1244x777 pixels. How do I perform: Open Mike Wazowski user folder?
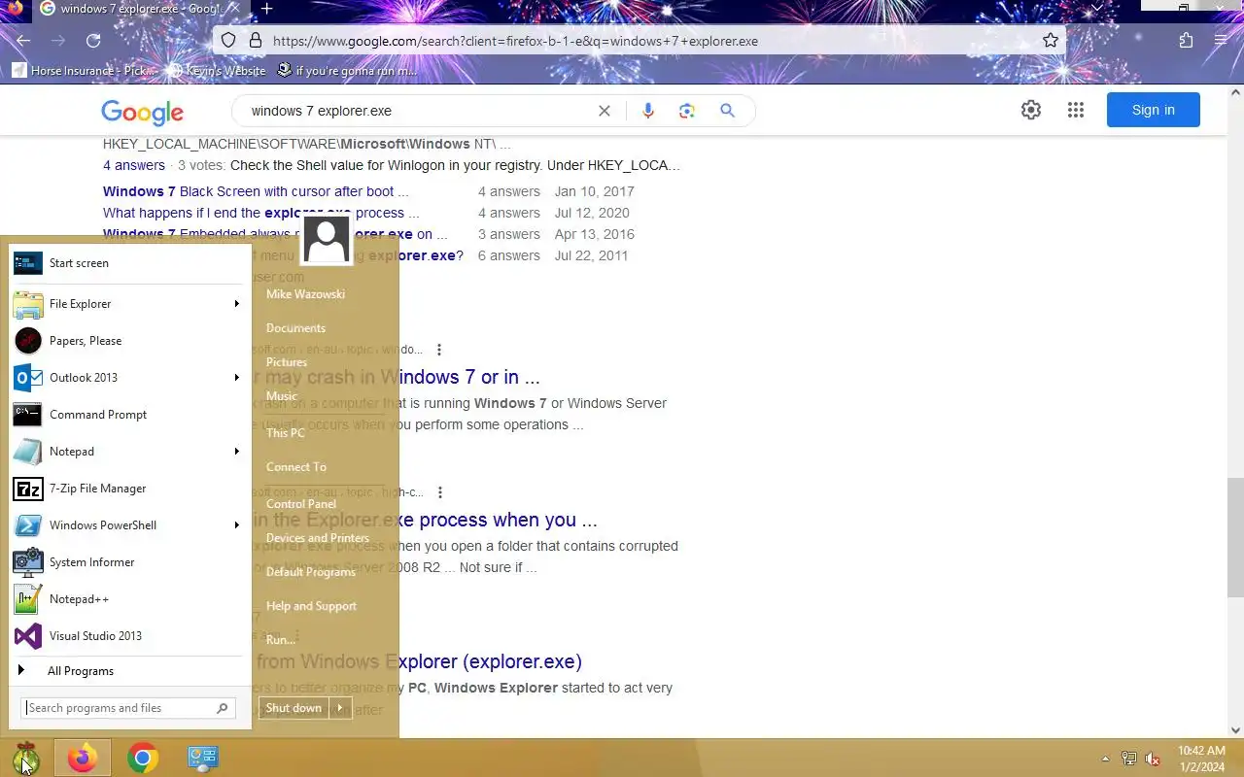305,294
